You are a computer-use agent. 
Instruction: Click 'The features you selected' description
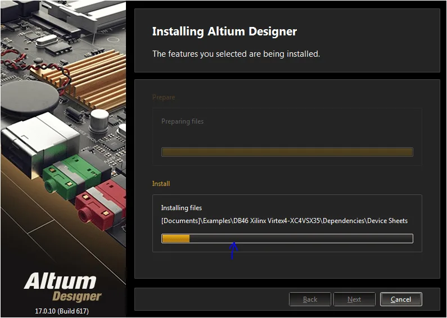point(236,53)
